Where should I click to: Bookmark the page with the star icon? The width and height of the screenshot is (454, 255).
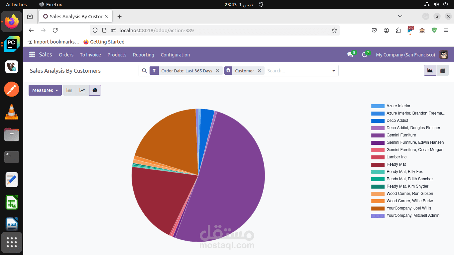[x=334, y=30]
